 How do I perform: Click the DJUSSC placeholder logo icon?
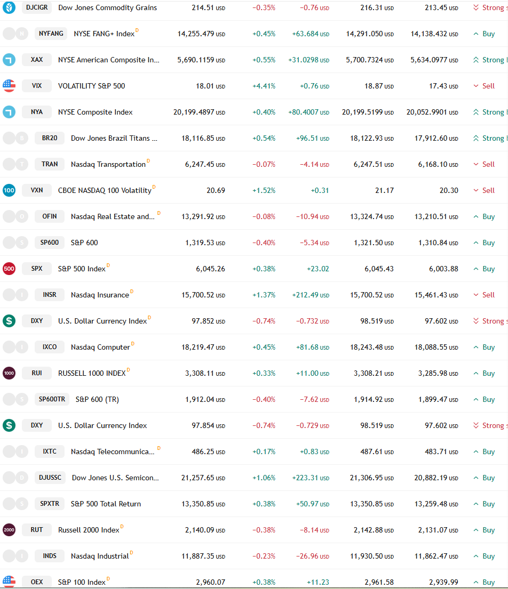15,478
